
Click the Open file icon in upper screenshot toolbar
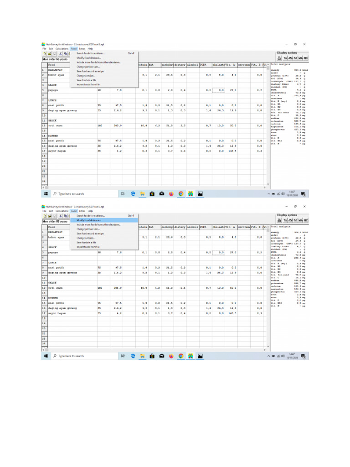[50, 54]
